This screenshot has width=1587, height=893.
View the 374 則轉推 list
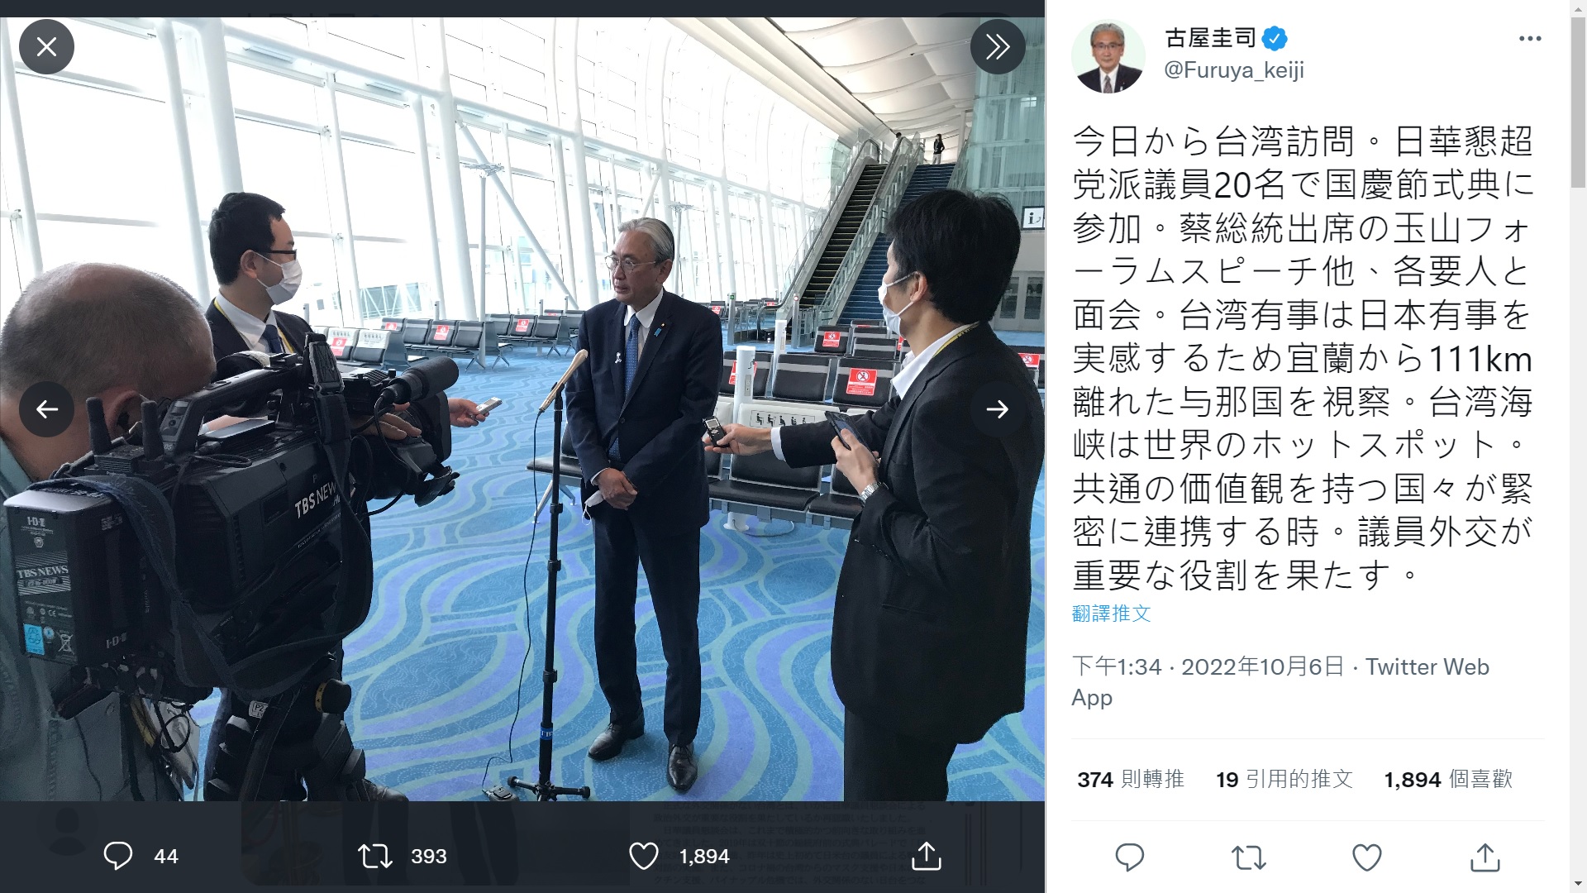click(x=1131, y=779)
